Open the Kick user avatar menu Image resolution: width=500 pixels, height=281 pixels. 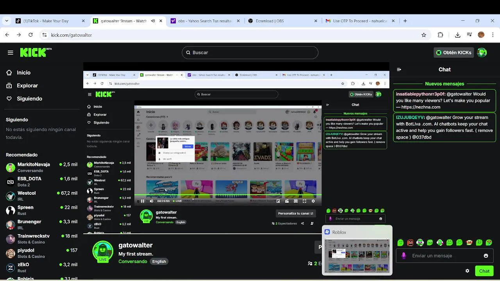click(x=482, y=53)
